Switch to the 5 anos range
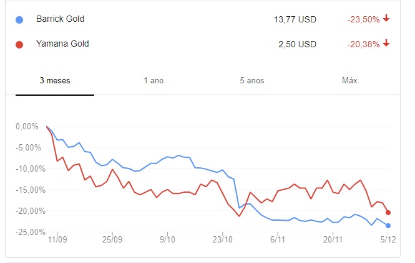The height and width of the screenshot is (263, 415). point(252,81)
